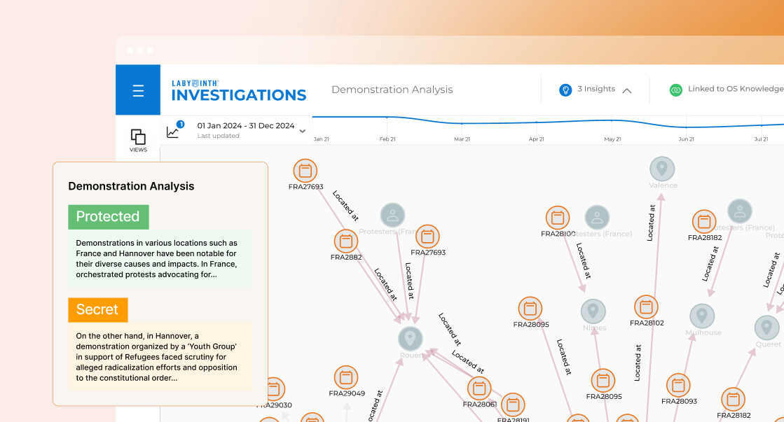Select the Nimes location node

tap(593, 311)
